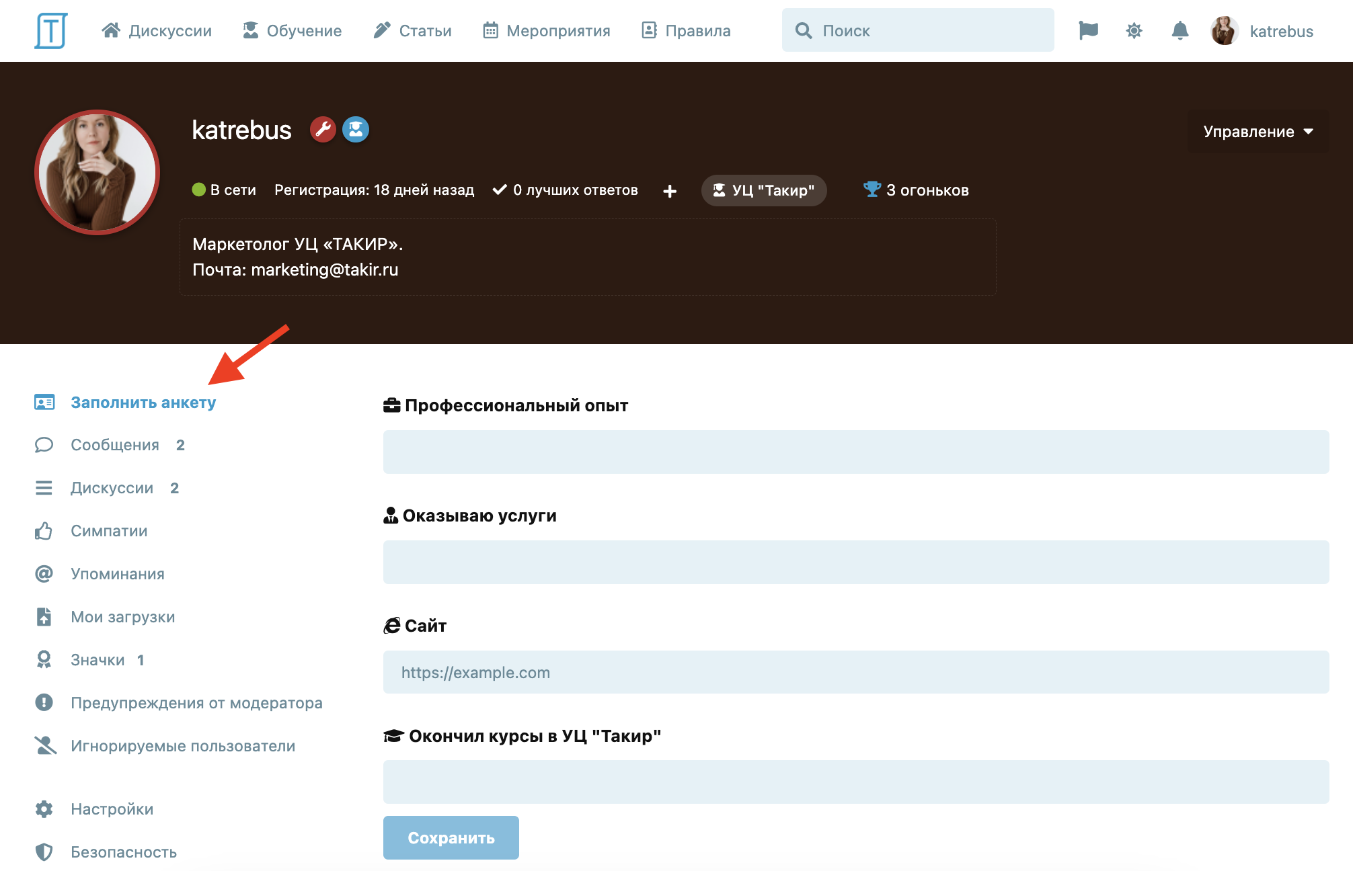Click the file download icon for Мои загрузки
The width and height of the screenshot is (1353, 871).
44,617
